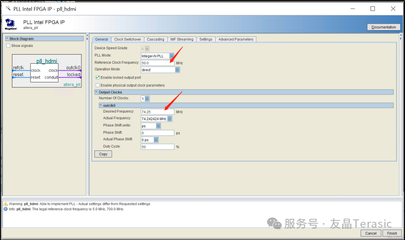Viewport: 405px width, 240px height.
Task: Maximize the PLL Intel FPGA IP window
Action: [x=372, y=9]
